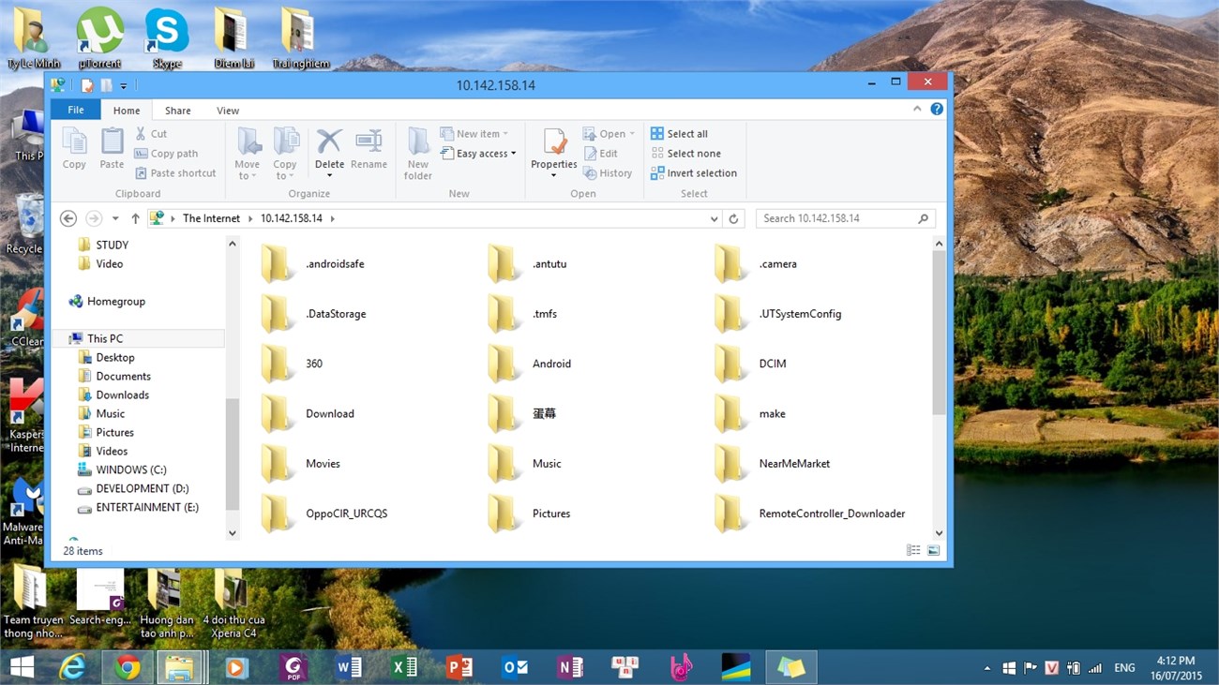Click Select all in ribbon
The width and height of the screenshot is (1219, 685).
point(679,134)
